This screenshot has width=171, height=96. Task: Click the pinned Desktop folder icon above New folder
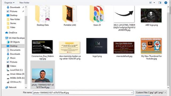point(8,15)
